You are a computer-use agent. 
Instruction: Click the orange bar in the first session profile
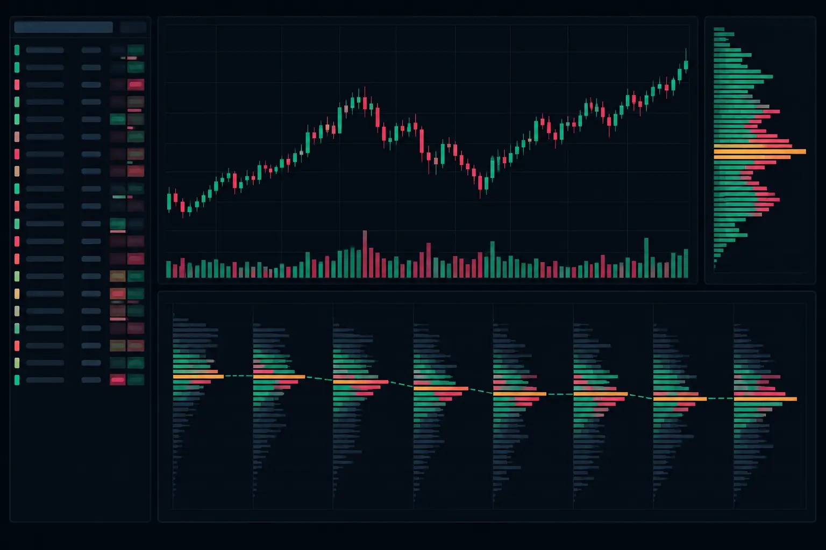(x=198, y=377)
